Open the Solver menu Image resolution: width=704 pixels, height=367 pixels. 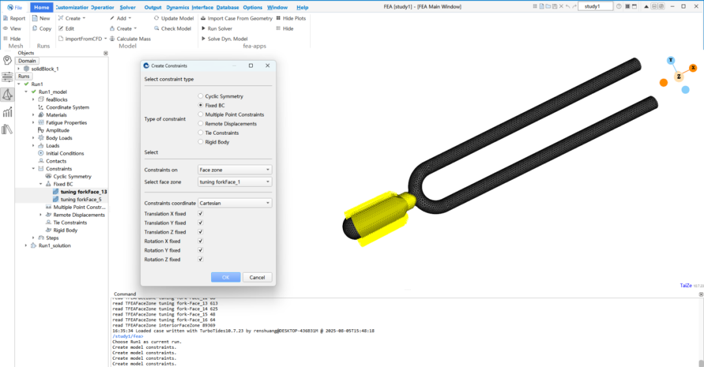128,7
